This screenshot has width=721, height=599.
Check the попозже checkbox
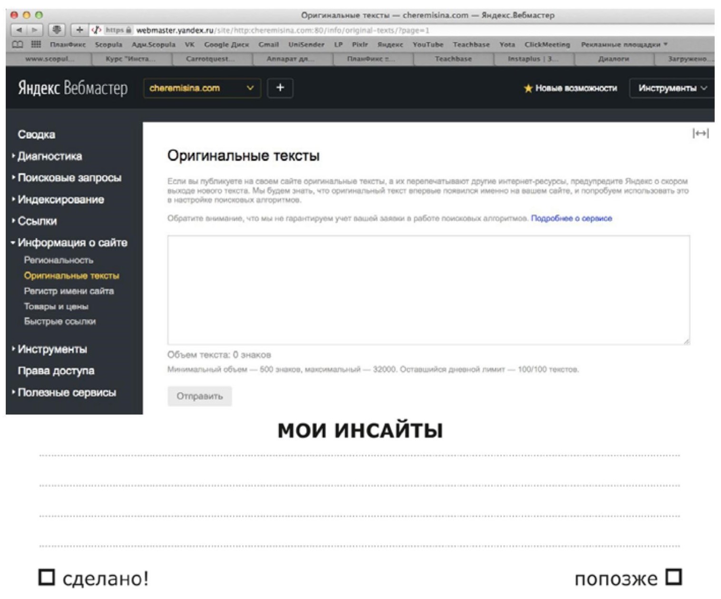(673, 577)
